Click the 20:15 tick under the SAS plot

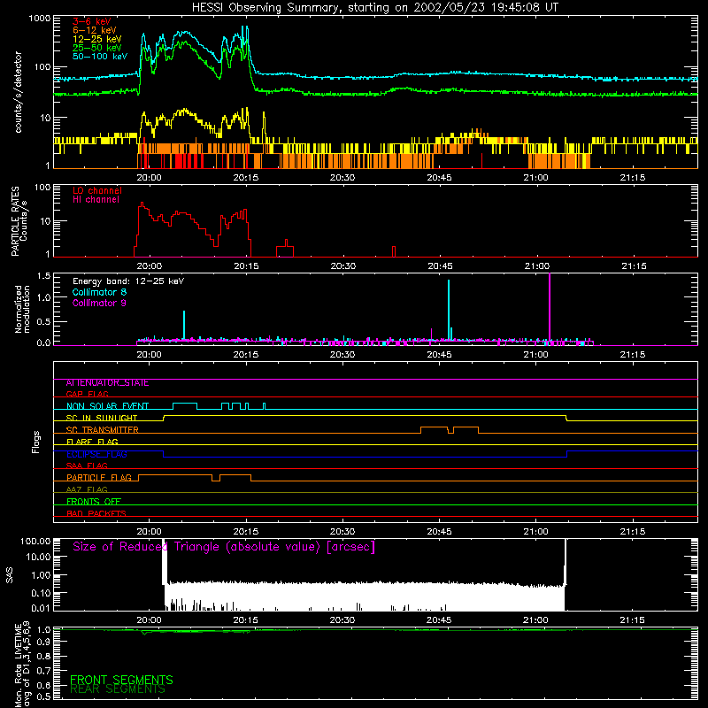[x=246, y=620]
